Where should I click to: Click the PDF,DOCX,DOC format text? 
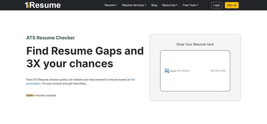(x=218, y=71)
